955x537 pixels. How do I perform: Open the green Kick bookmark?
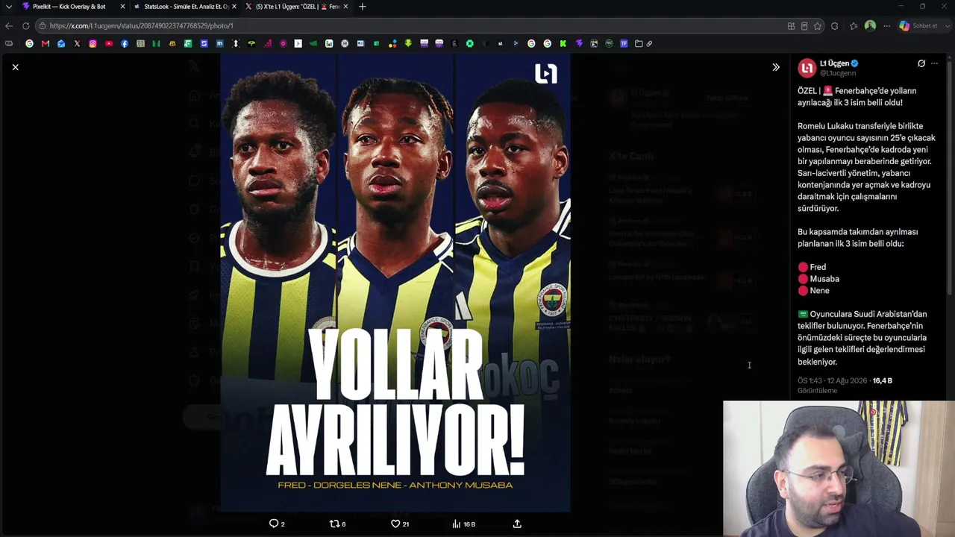click(563, 43)
